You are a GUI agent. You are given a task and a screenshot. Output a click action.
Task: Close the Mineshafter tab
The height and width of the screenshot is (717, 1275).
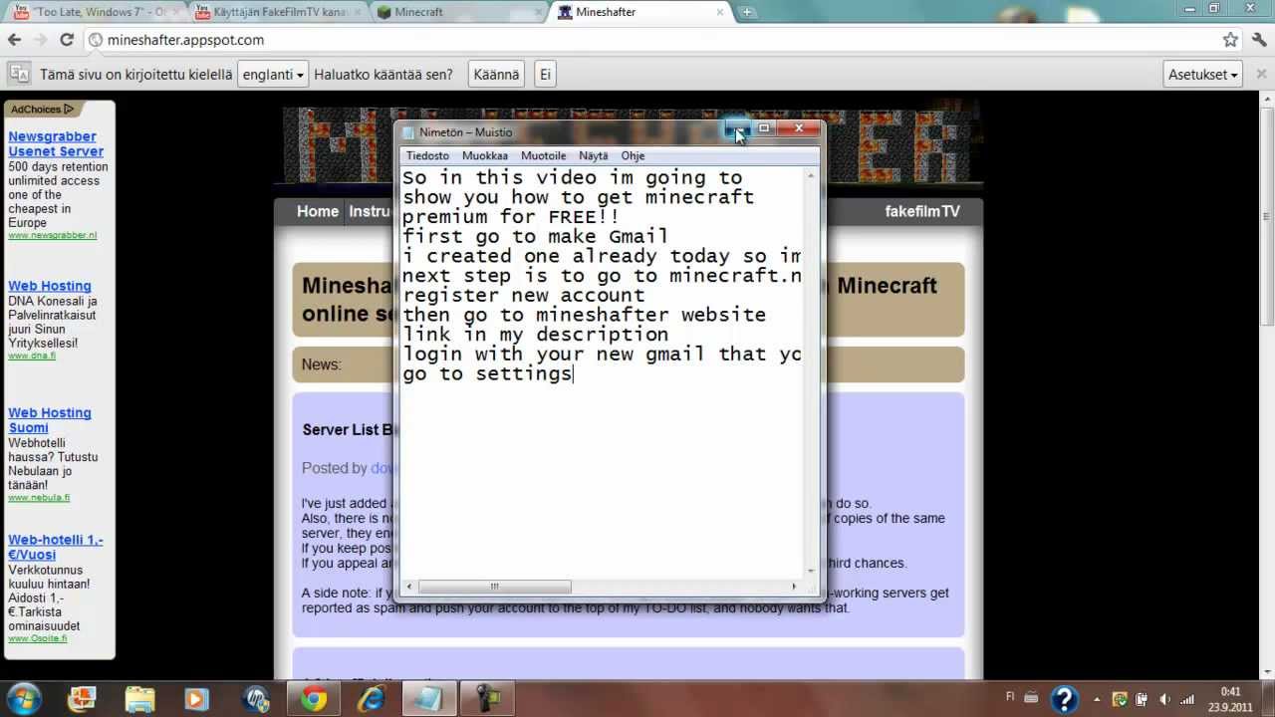click(719, 12)
